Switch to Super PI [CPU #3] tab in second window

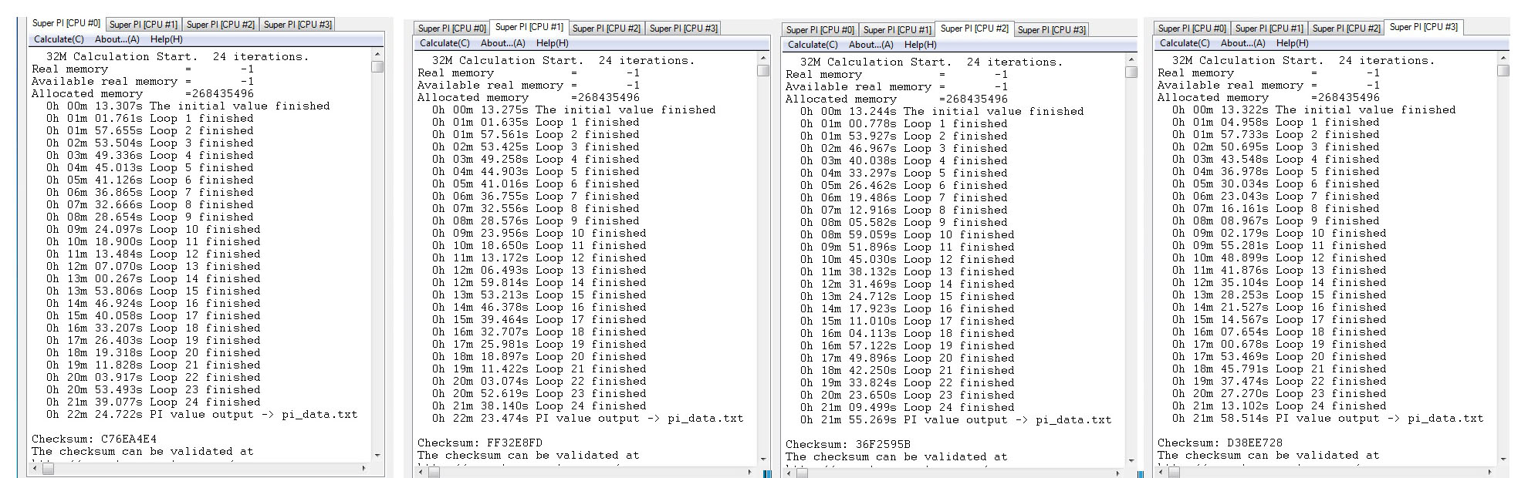[x=684, y=29]
